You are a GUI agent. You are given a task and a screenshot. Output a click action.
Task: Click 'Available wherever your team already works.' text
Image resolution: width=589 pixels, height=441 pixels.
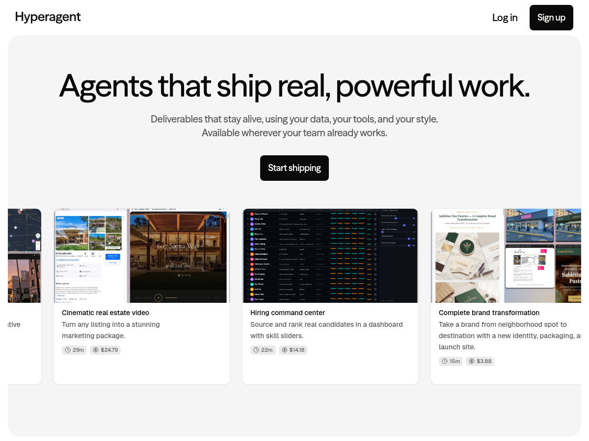pyautogui.click(x=294, y=133)
